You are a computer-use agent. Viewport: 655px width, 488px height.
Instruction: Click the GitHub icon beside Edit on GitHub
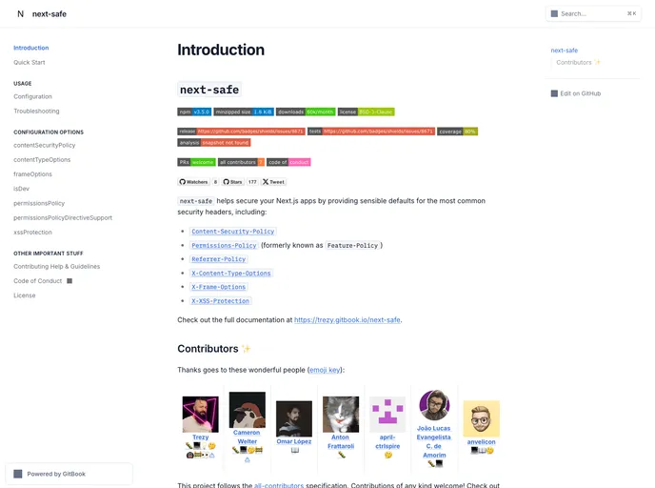(554, 93)
